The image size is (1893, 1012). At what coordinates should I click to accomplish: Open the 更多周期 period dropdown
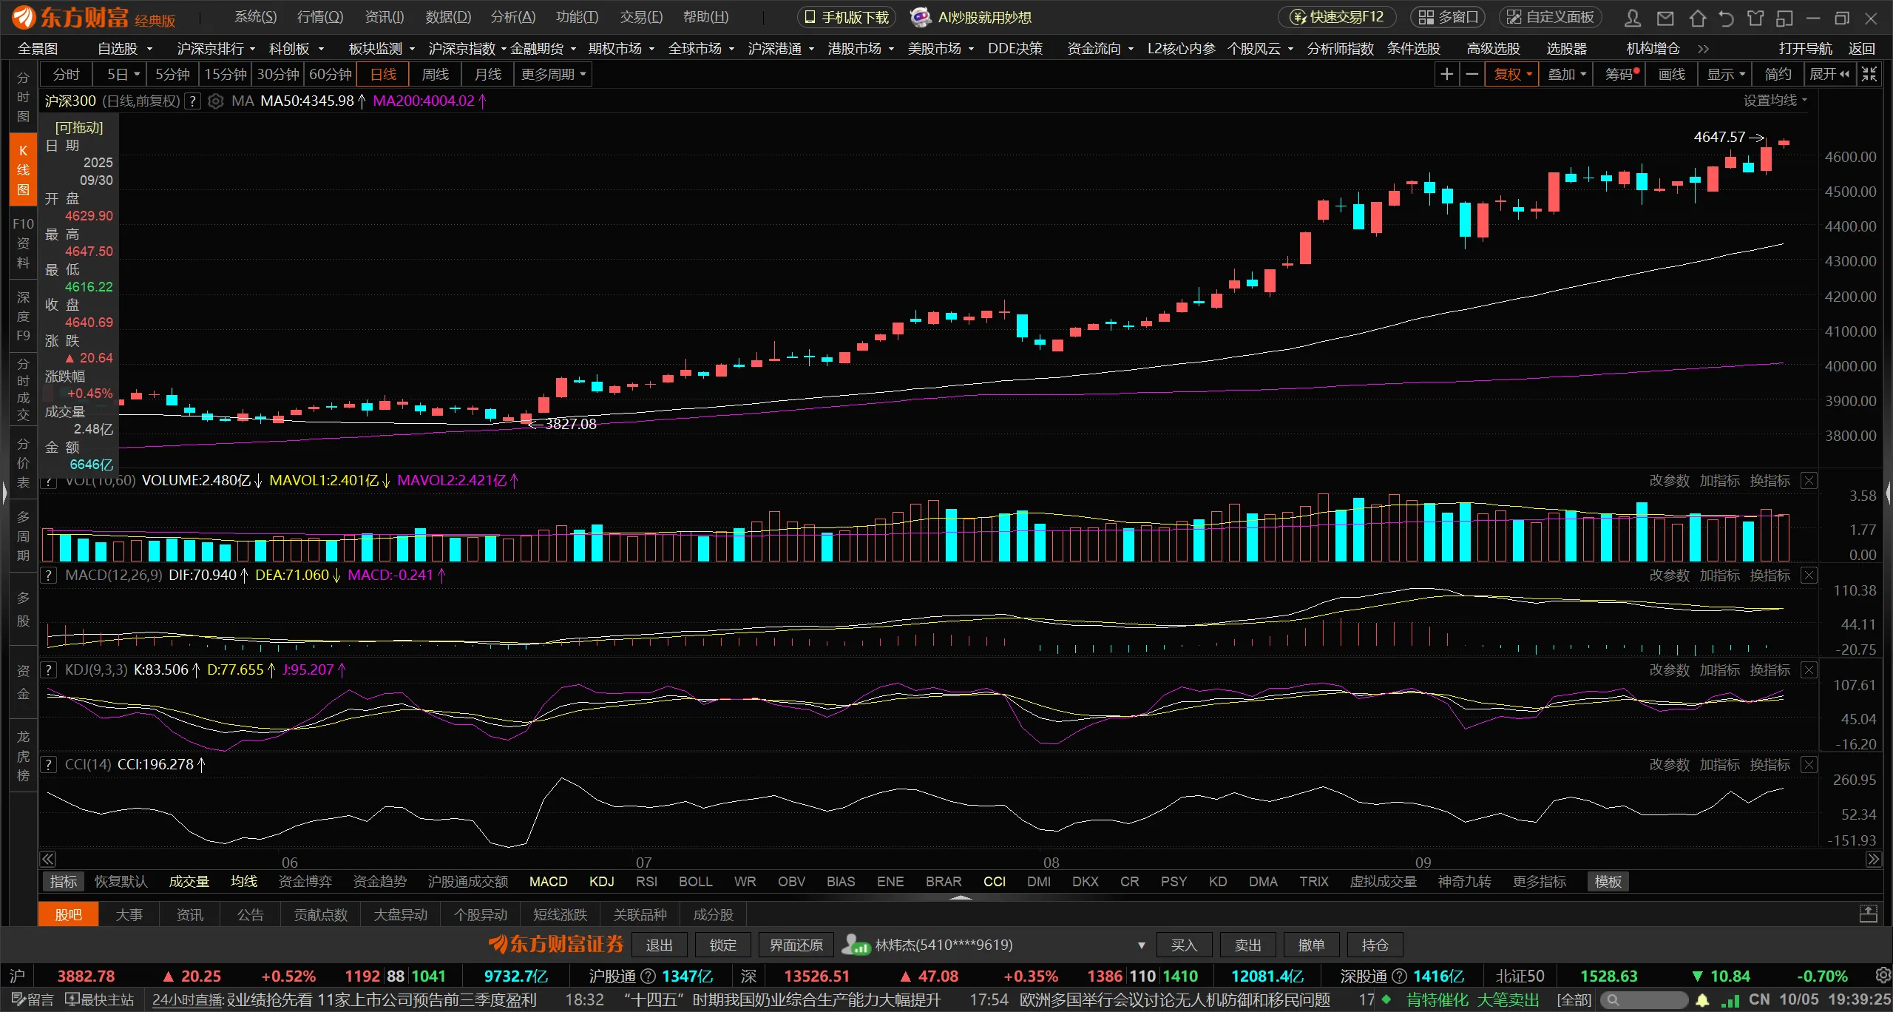tap(553, 74)
